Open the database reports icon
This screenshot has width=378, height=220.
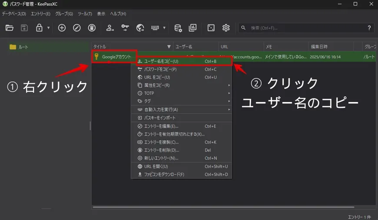192,28
